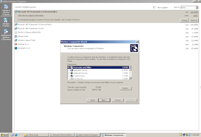
Task: Click the Application Server component icon
Action: point(72,70)
